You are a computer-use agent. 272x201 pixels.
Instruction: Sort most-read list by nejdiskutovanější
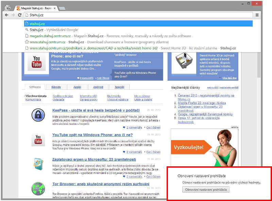coord(229,88)
